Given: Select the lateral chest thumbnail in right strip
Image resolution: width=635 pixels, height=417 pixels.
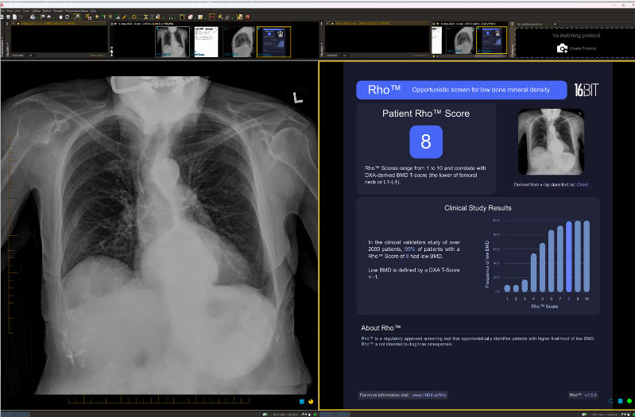Looking at the screenshot, I should click(x=460, y=41).
